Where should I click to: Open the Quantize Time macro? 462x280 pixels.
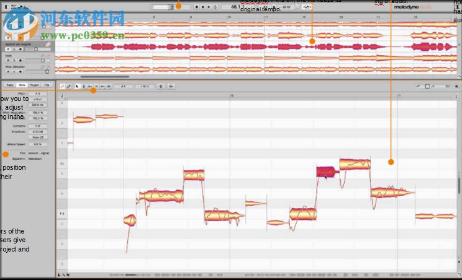tap(171, 86)
